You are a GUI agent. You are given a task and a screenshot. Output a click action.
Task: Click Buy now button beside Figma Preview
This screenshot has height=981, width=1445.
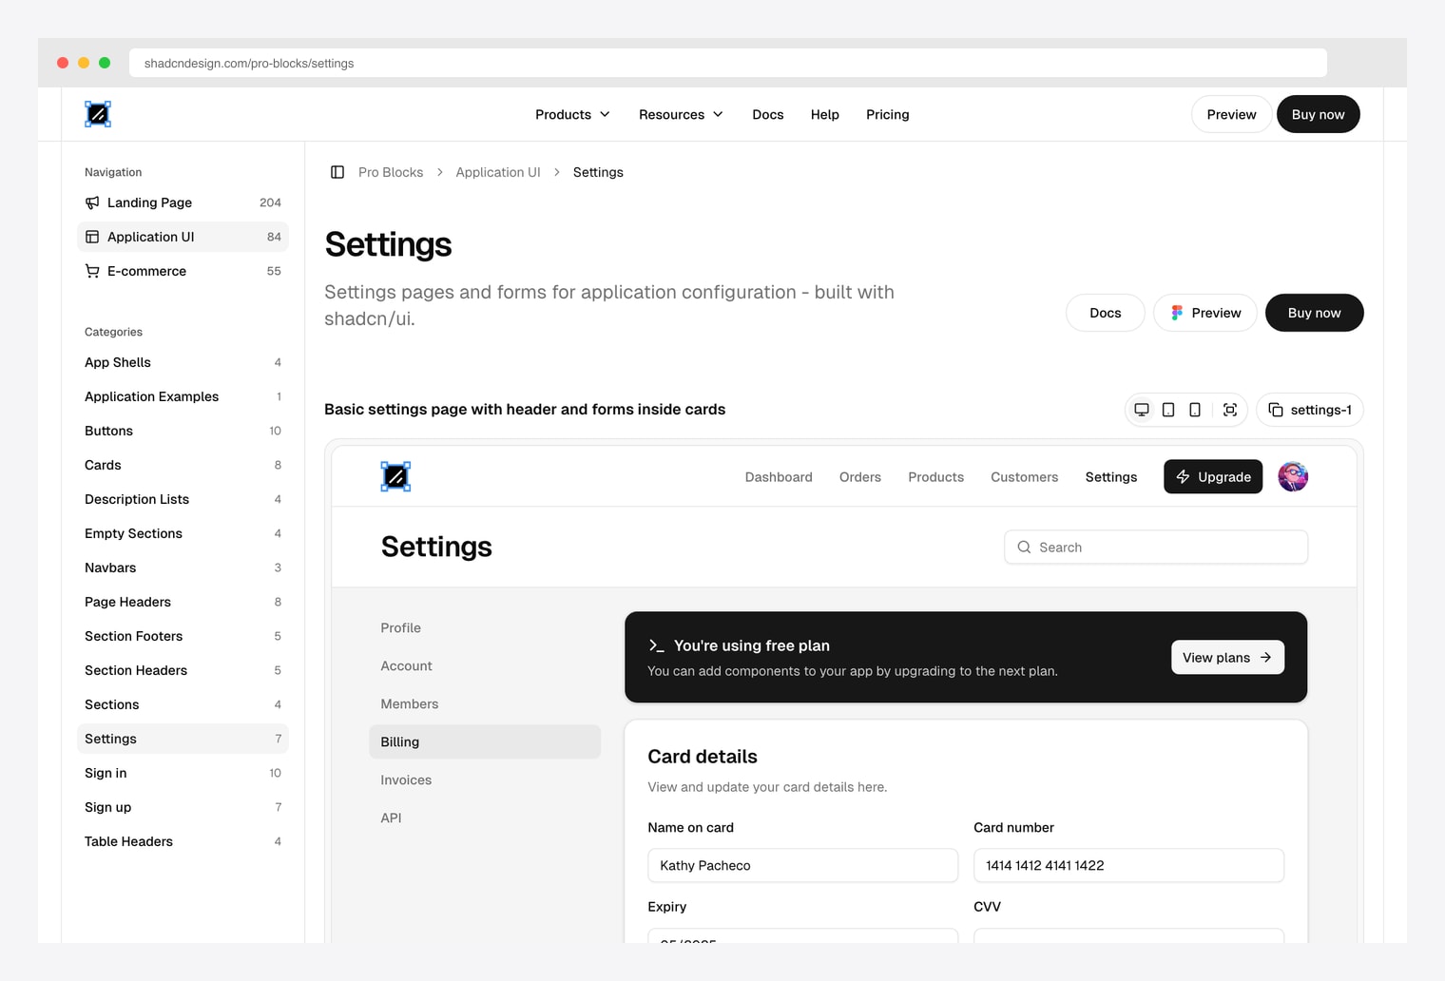[1314, 313]
